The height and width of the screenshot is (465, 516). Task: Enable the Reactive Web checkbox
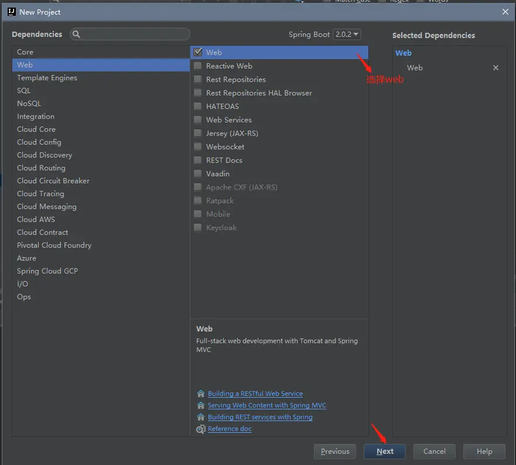(x=198, y=66)
